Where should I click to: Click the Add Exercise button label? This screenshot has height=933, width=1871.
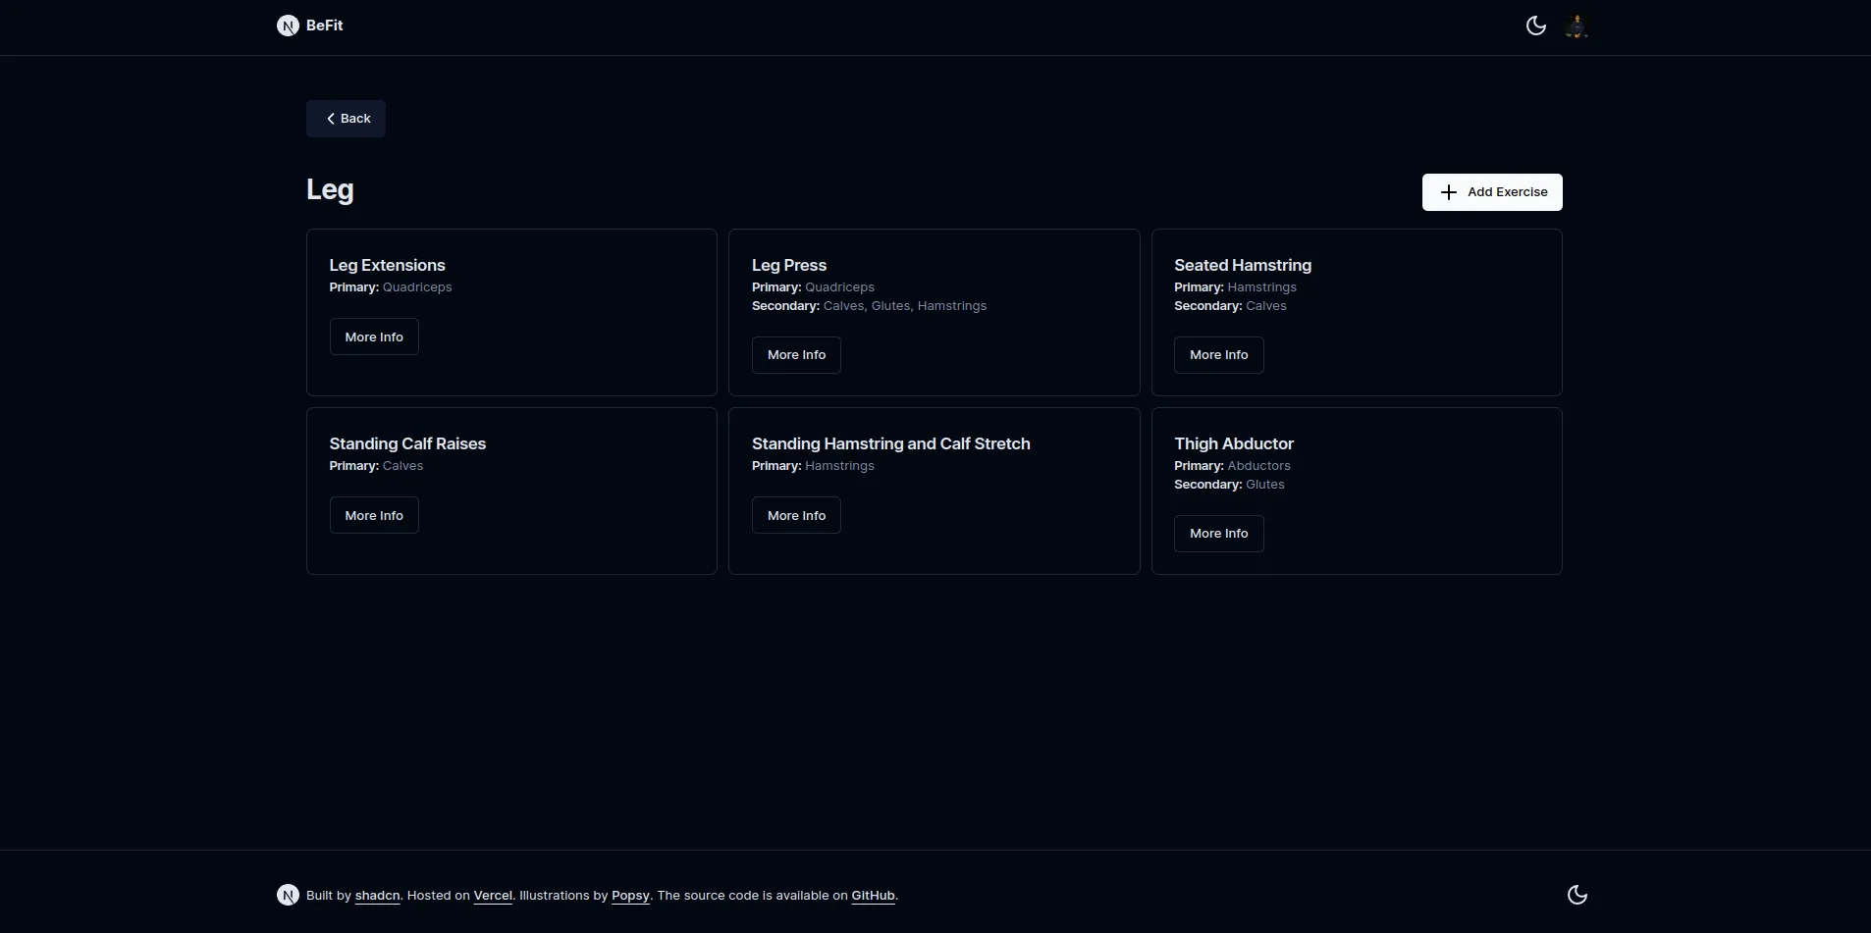1507,192
